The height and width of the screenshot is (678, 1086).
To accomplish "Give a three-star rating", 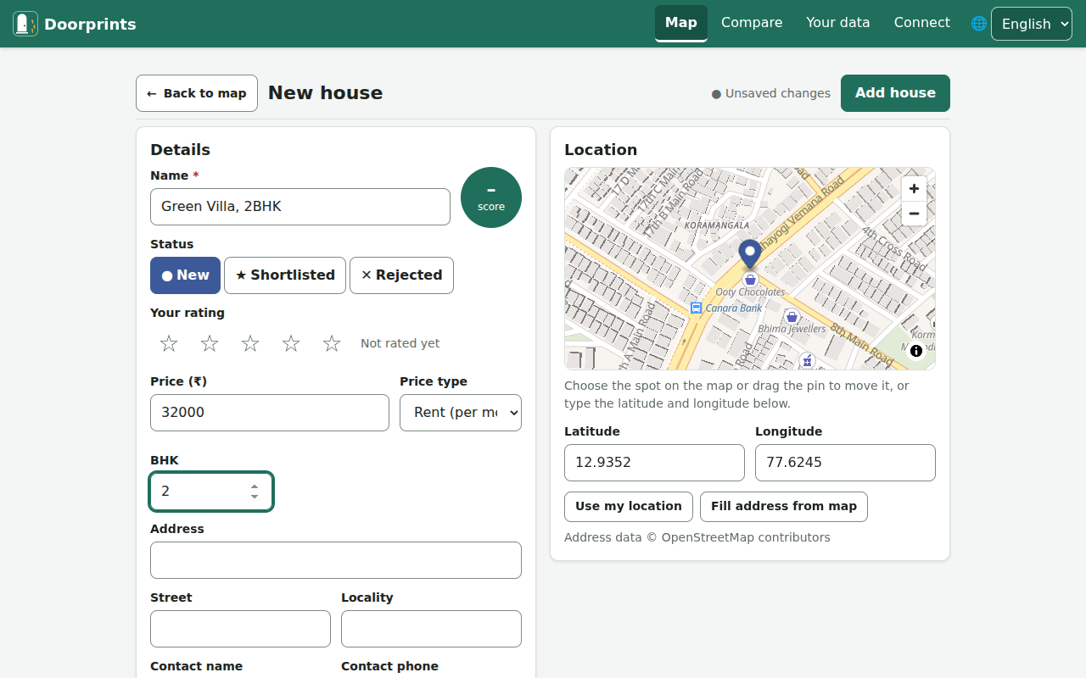I will point(250,343).
